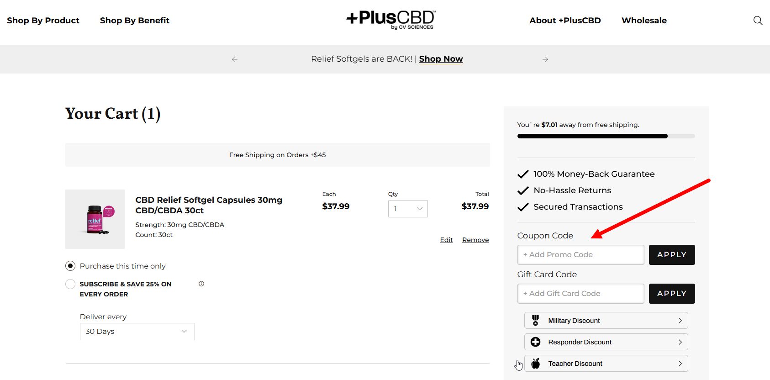Select the Military Discount medal icon
The width and height of the screenshot is (770, 380).
coord(535,320)
